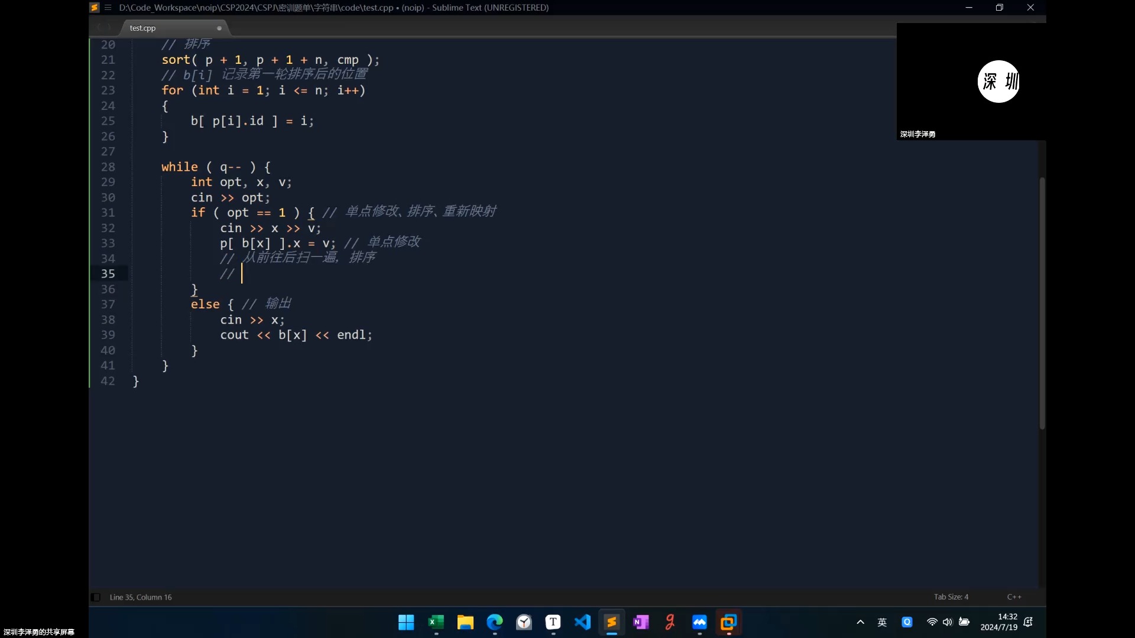Image resolution: width=1135 pixels, height=638 pixels.
Task: Click the p[ b[x] ].x = v; statement
Action: tap(278, 243)
